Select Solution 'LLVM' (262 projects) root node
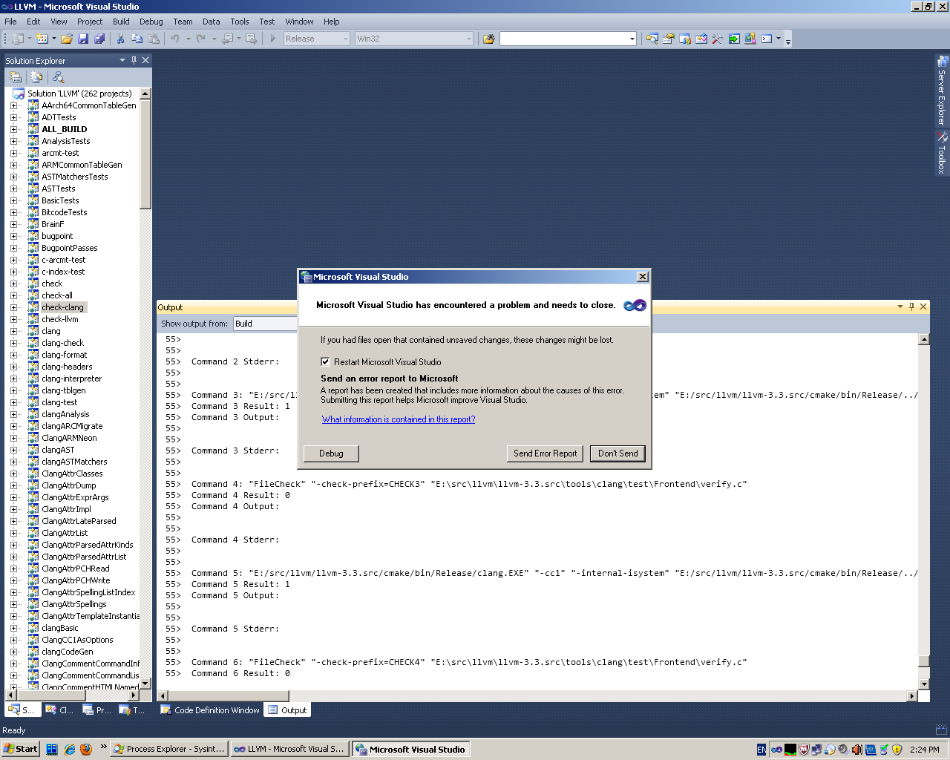This screenshot has height=760, width=950. (79, 94)
